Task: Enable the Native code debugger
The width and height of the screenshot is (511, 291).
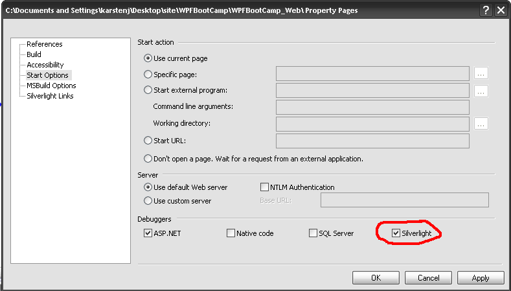Action: 231,233
